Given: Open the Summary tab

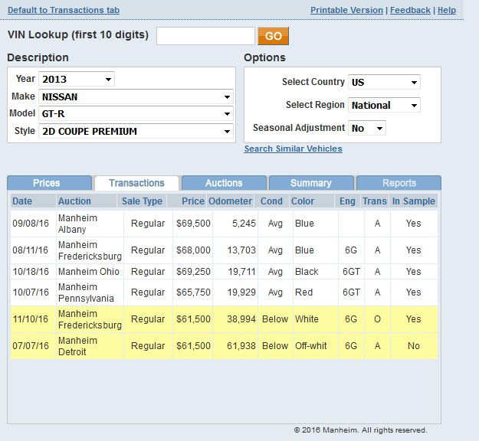Looking at the screenshot, I should click(311, 183).
